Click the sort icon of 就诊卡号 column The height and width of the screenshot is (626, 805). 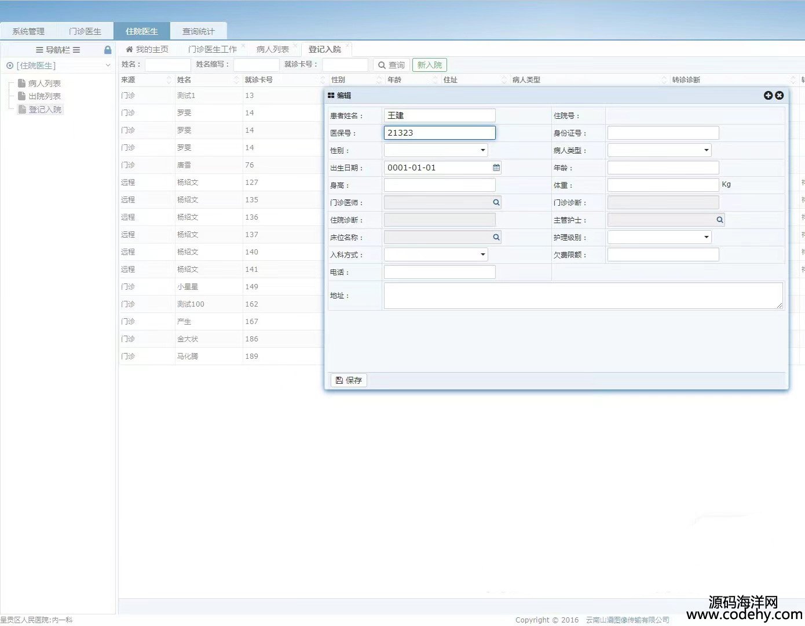click(x=323, y=80)
